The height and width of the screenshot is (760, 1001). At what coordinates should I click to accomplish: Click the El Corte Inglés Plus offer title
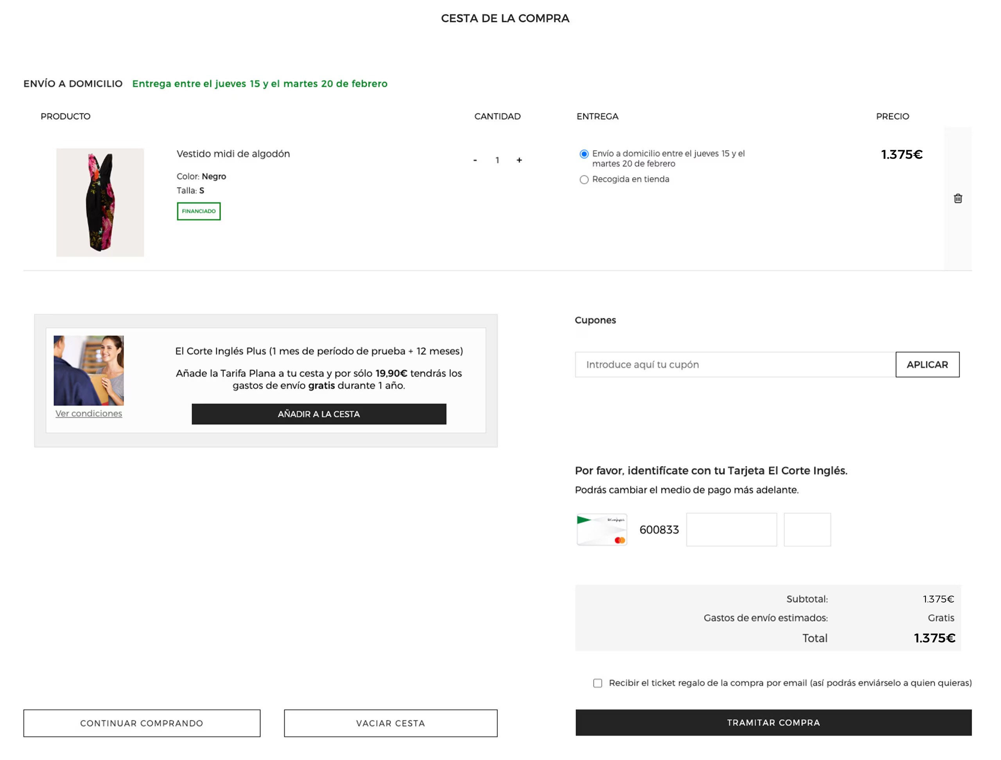pos(319,351)
